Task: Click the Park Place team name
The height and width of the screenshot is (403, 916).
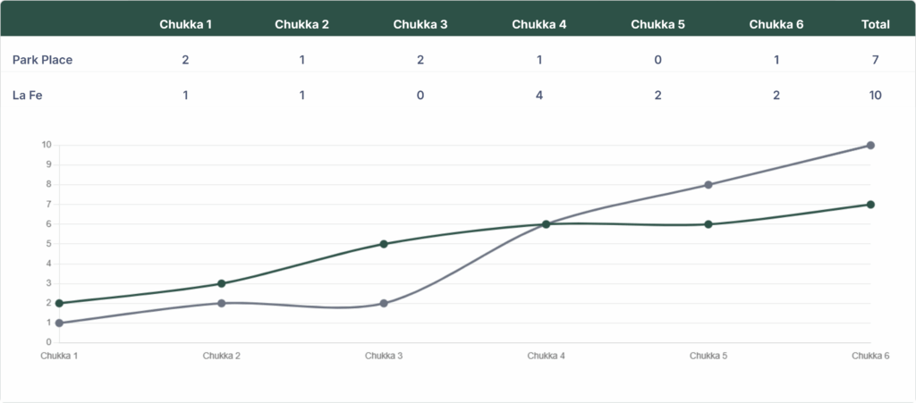Action: (42, 60)
